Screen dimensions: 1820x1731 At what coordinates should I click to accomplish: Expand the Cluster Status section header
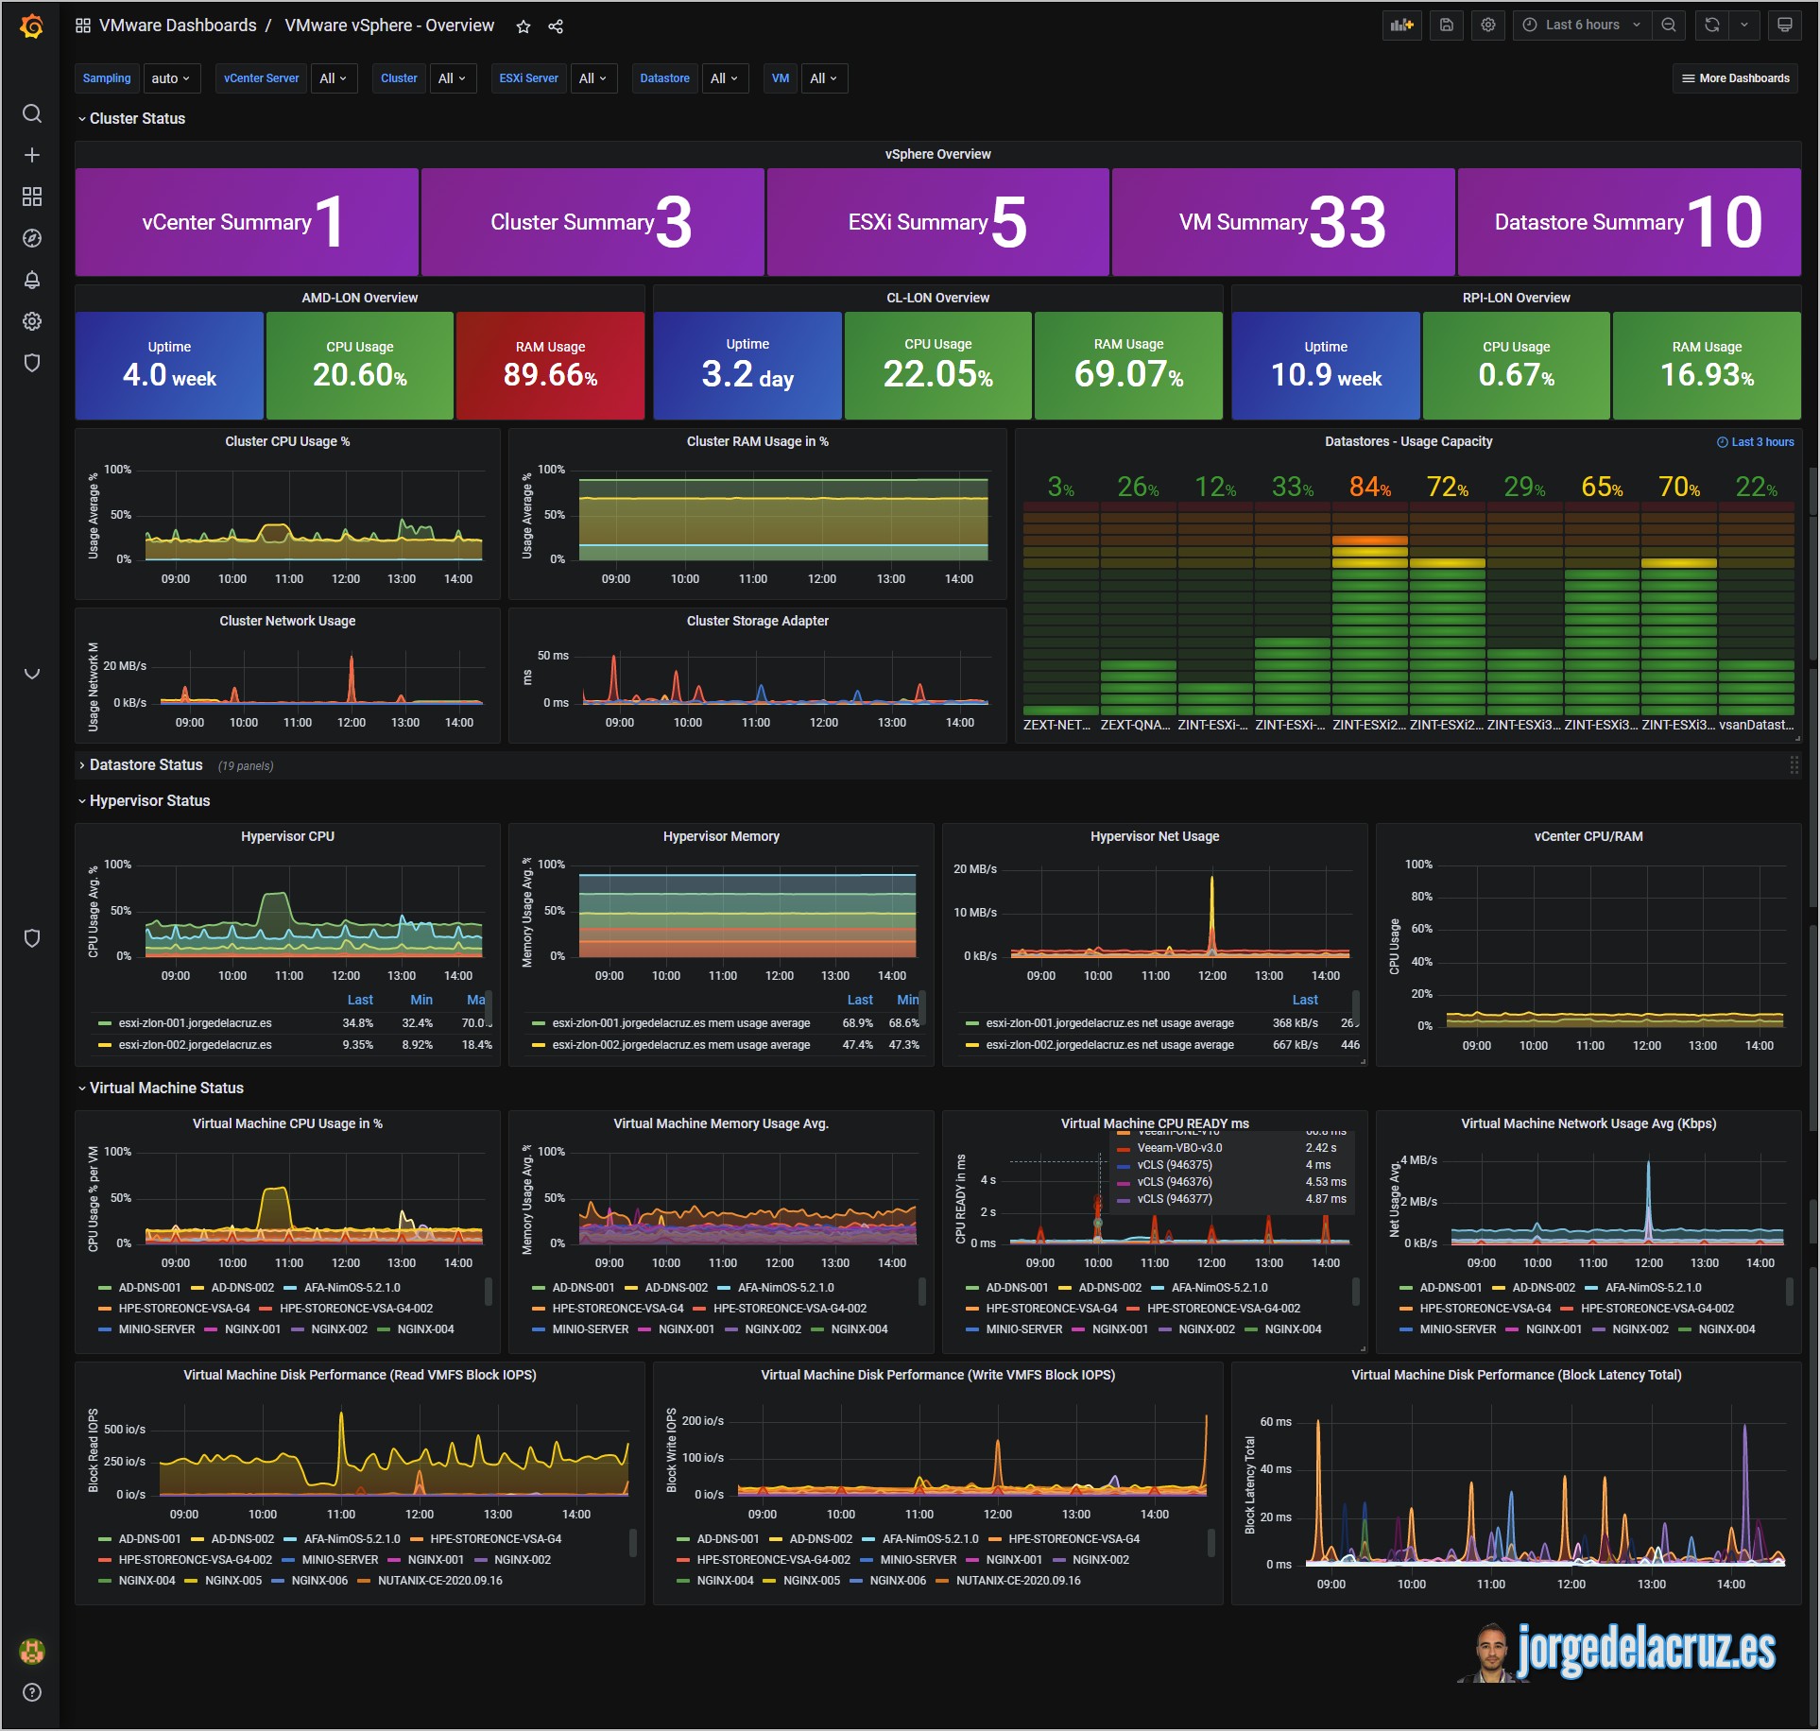(x=135, y=117)
